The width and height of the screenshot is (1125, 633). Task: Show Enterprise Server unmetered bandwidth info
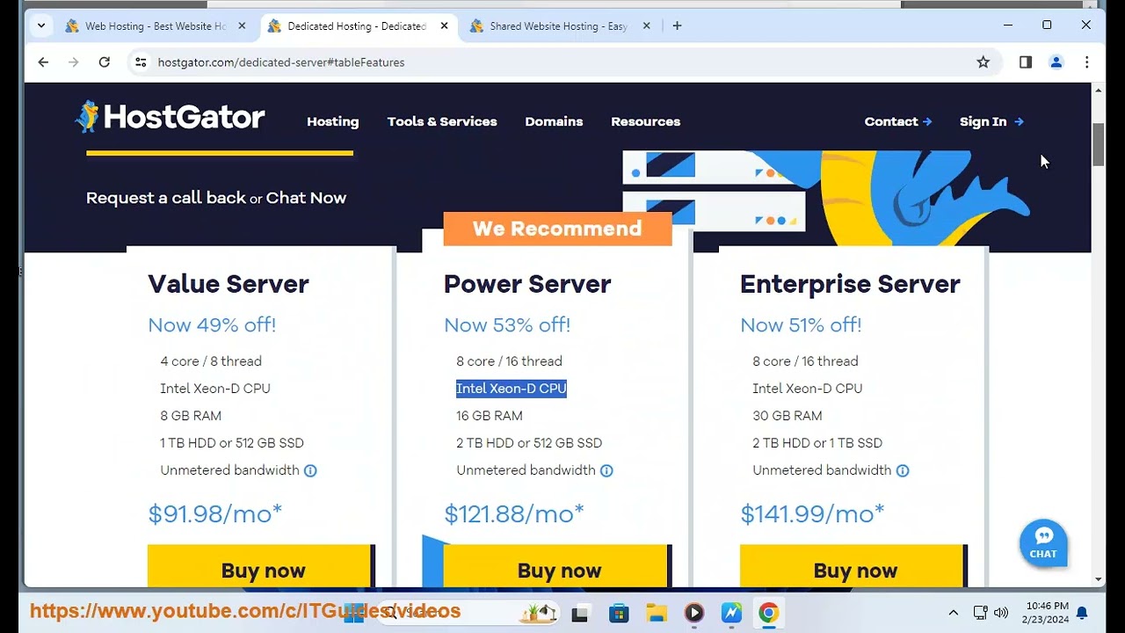click(x=903, y=470)
